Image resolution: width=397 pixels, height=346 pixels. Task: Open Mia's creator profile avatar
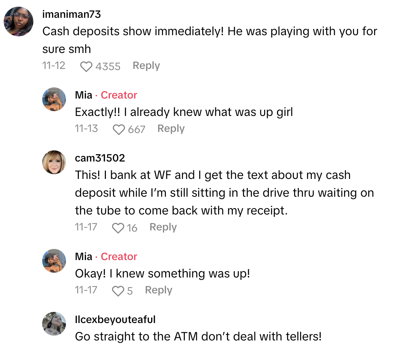coord(54,99)
